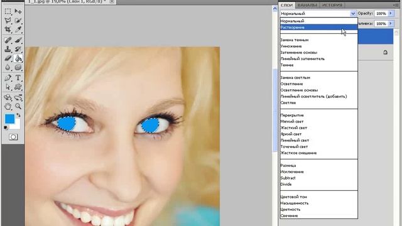Collapse the Нормальный blend mode dropdown arrow
This screenshot has width=402, height=226.
click(353, 13)
